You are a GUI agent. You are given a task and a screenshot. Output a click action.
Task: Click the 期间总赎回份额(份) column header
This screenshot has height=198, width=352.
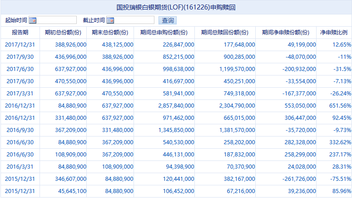(x=225, y=33)
